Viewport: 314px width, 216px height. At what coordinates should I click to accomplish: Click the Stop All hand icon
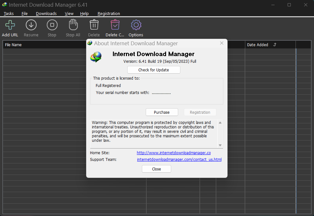click(73, 25)
